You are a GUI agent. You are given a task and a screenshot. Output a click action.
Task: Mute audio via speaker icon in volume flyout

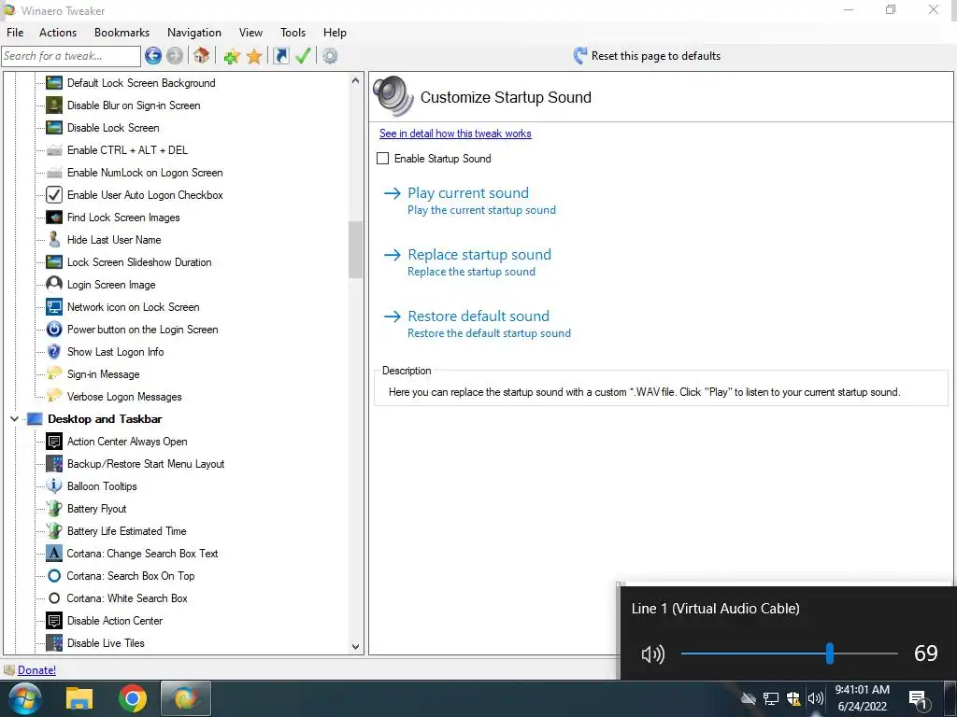(x=653, y=654)
